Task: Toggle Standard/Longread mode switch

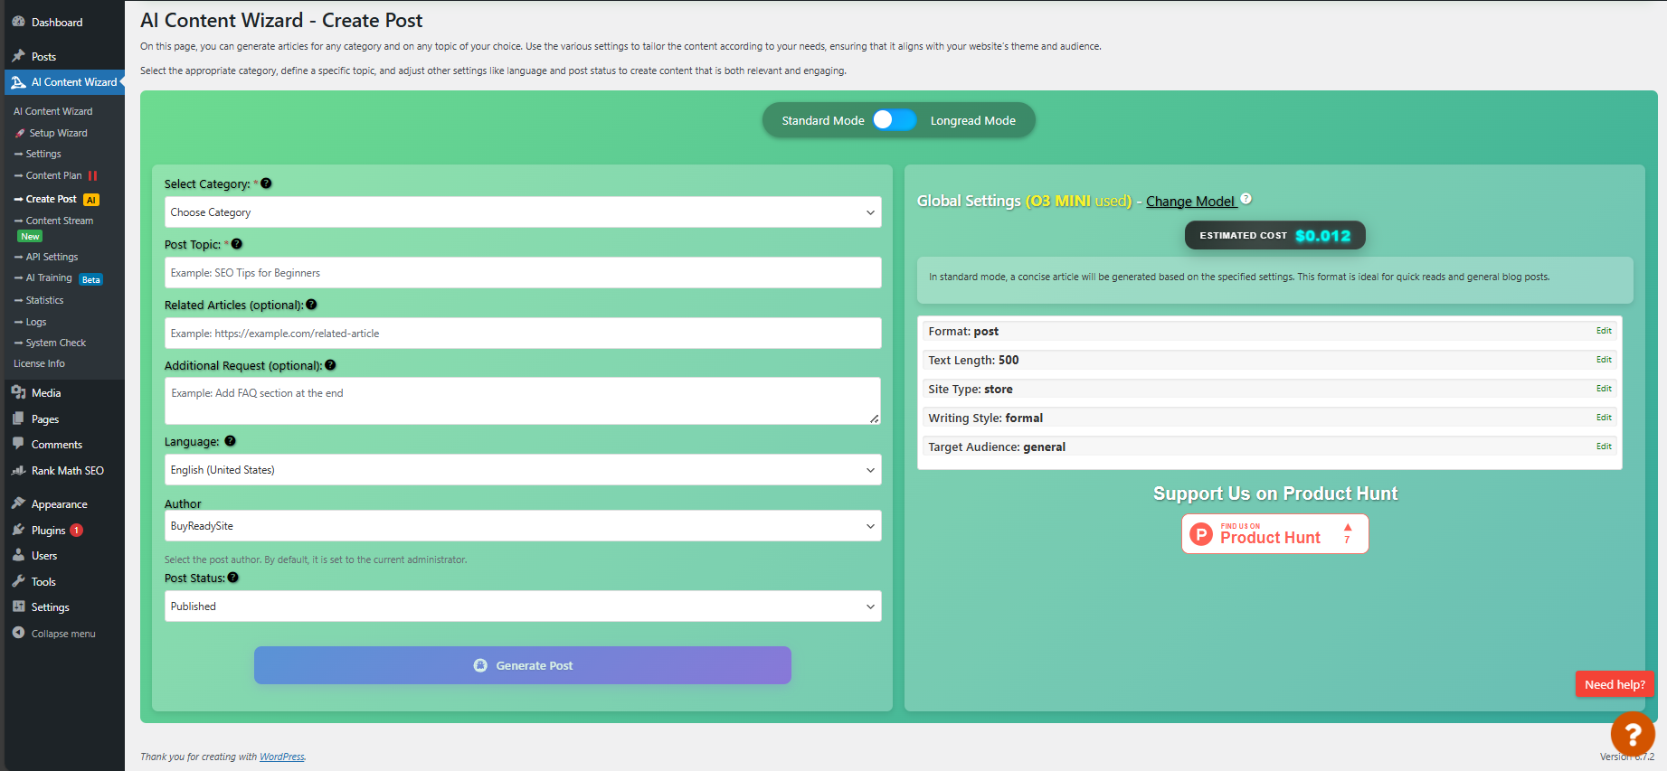Action: 894,119
